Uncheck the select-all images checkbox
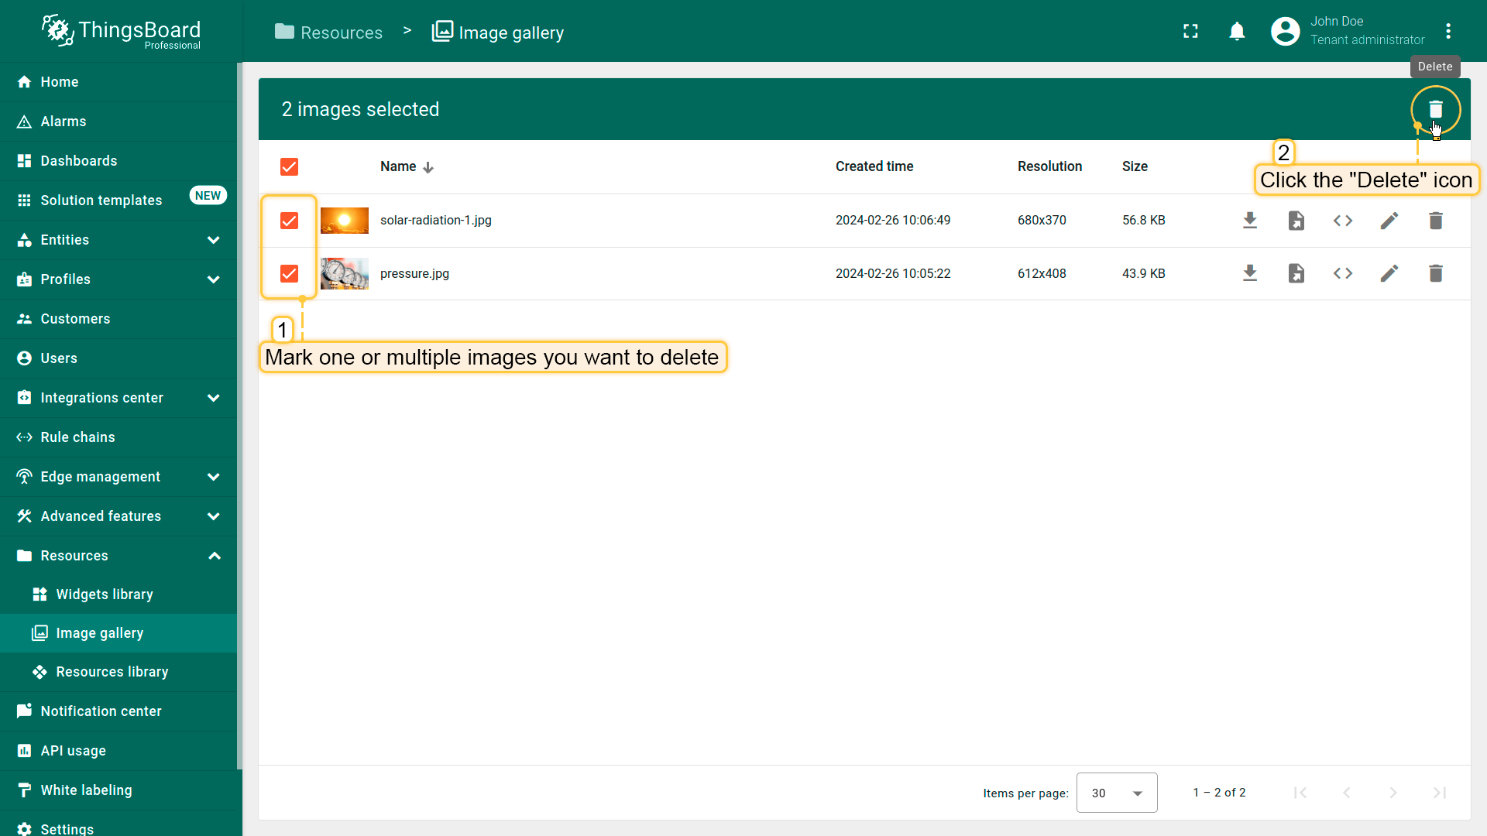The width and height of the screenshot is (1487, 836). [x=289, y=166]
